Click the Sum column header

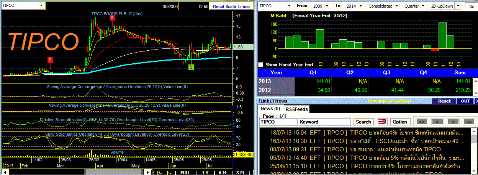coord(460,72)
